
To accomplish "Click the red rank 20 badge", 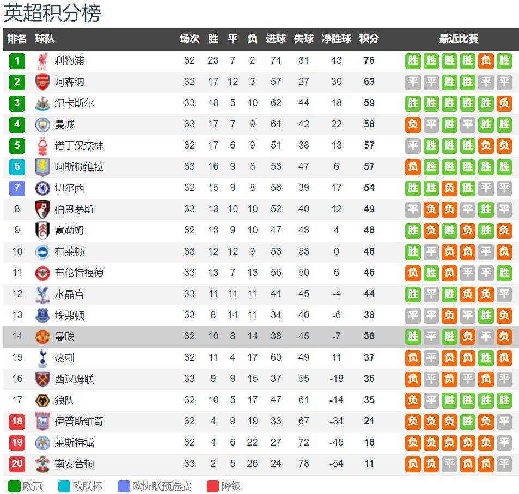I will coord(17,464).
